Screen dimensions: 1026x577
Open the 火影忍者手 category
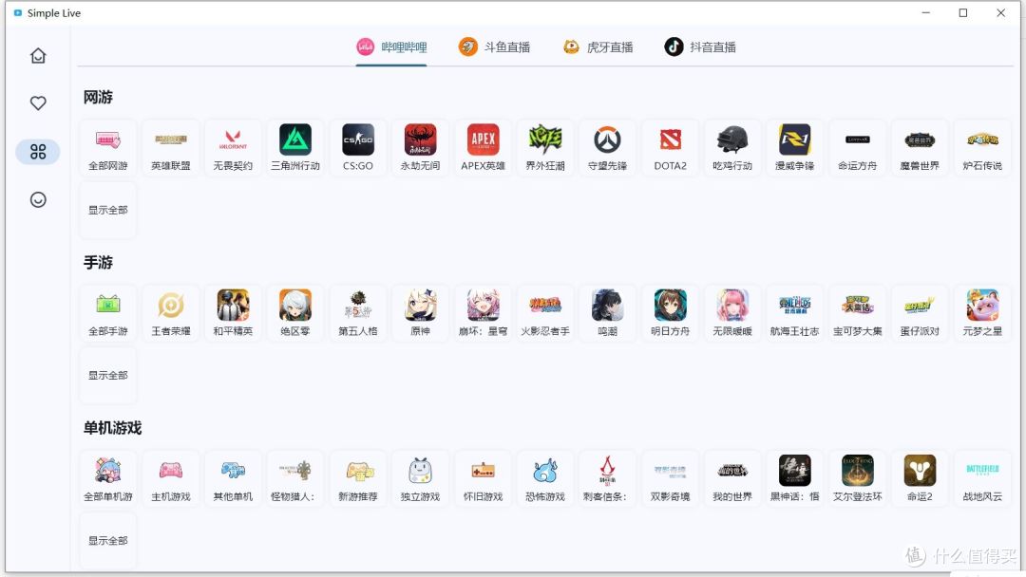[x=545, y=313]
